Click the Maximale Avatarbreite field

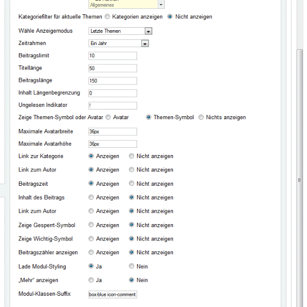(113, 132)
